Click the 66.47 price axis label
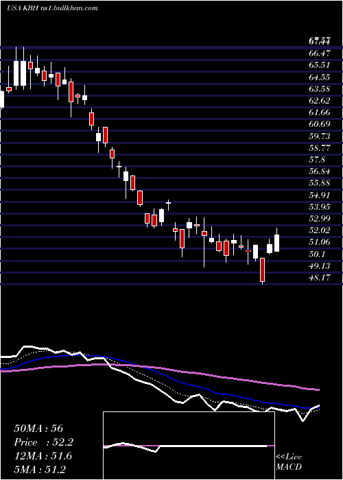 (x=320, y=53)
